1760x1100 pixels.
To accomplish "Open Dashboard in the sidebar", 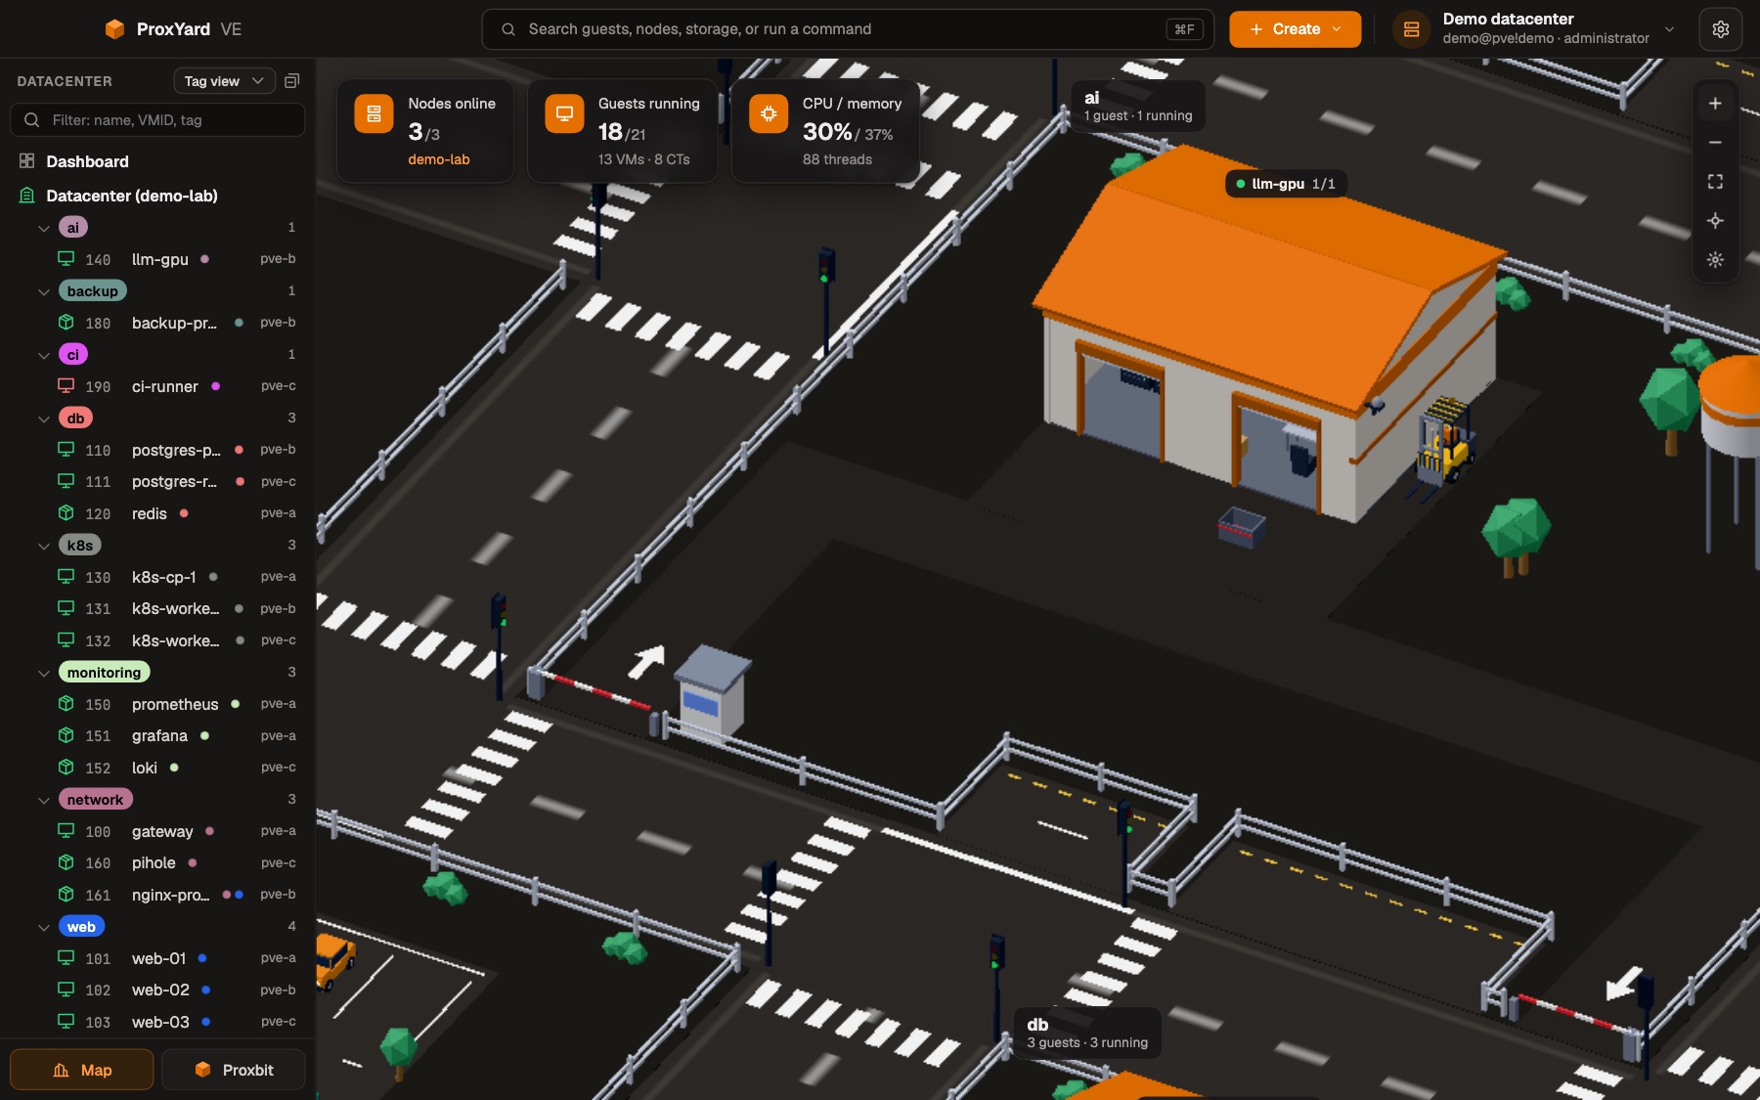I will tap(157, 161).
